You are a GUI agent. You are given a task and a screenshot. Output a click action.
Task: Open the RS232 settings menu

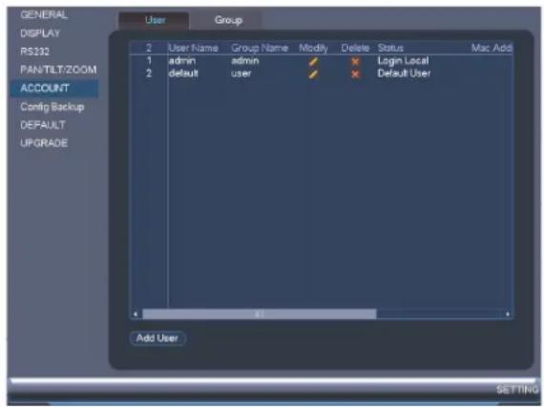(34, 52)
